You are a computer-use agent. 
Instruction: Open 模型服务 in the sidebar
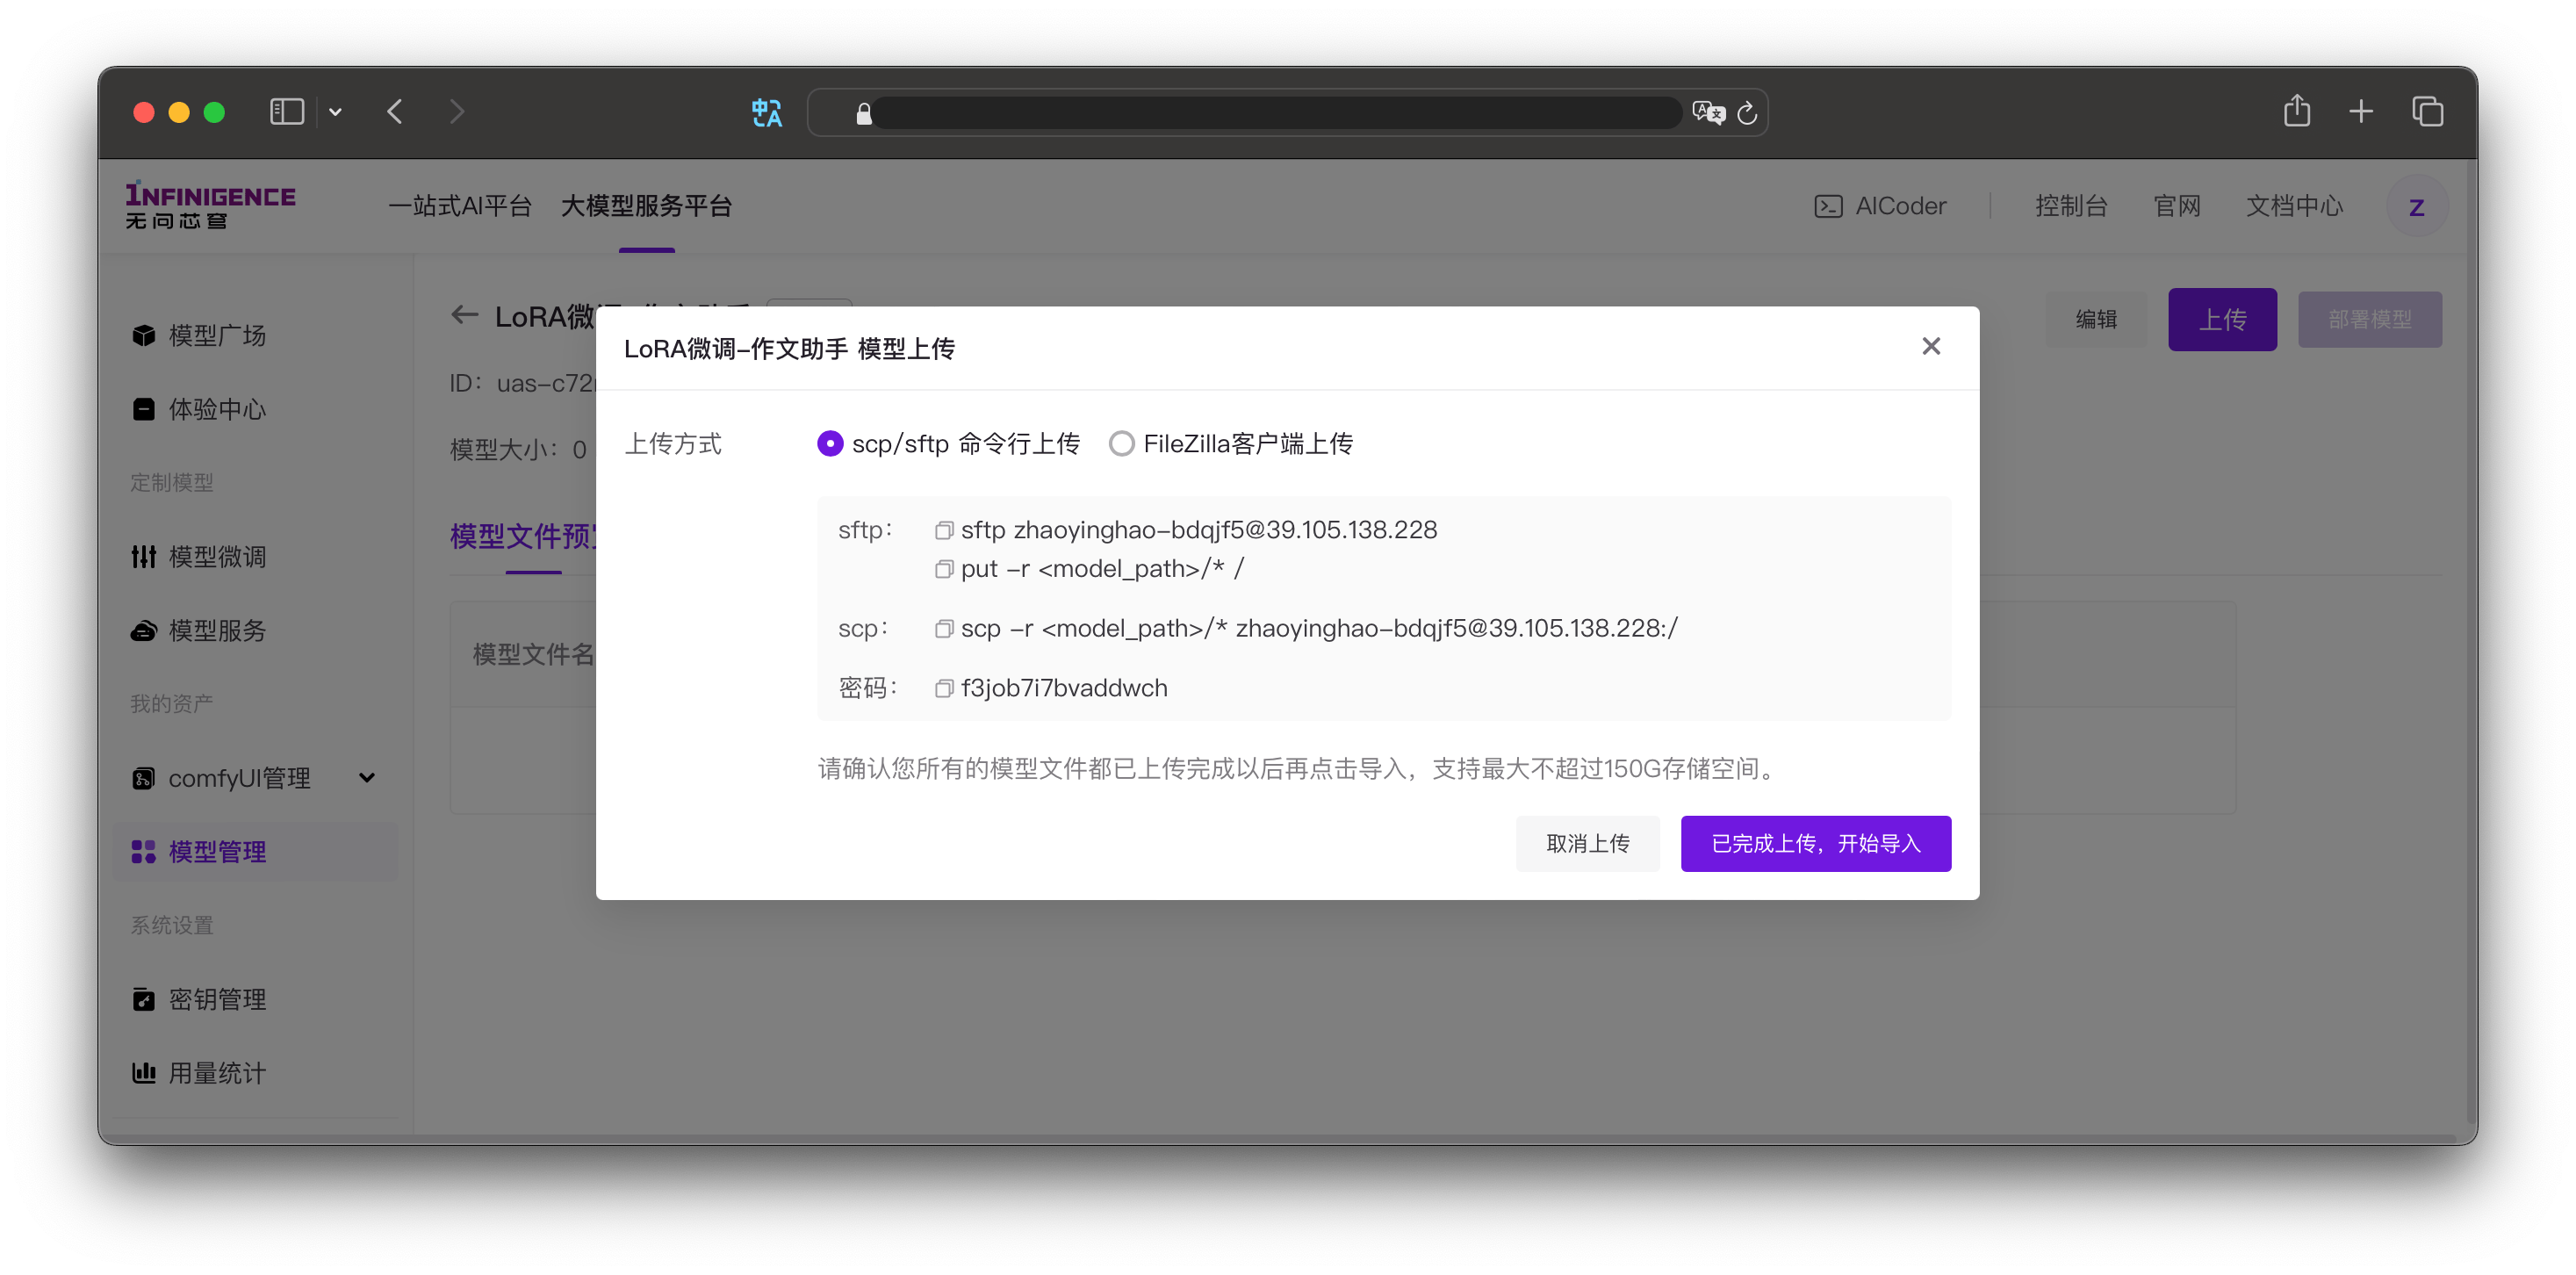click(x=256, y=630)
